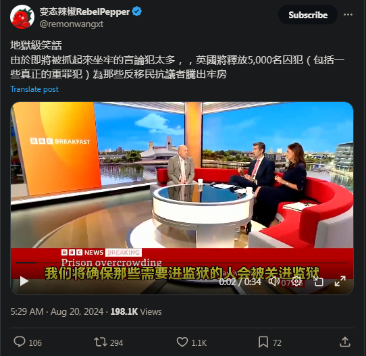Open the red pepper profile avatar
The width and height of the screenshot is (366, 356).
[x=22, y=17]
